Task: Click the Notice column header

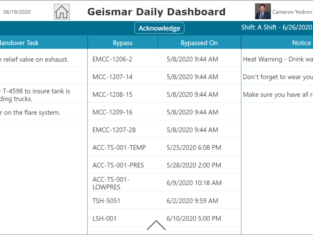Action: 301,43
